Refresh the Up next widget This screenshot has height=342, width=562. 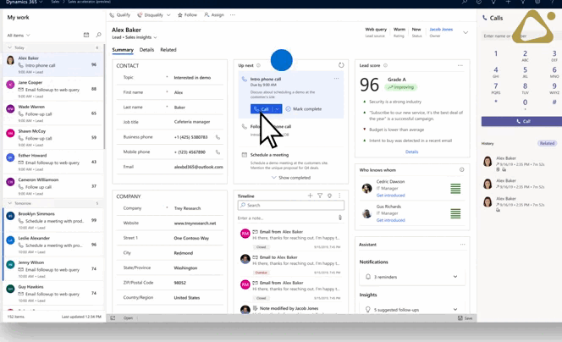[341, 65]
